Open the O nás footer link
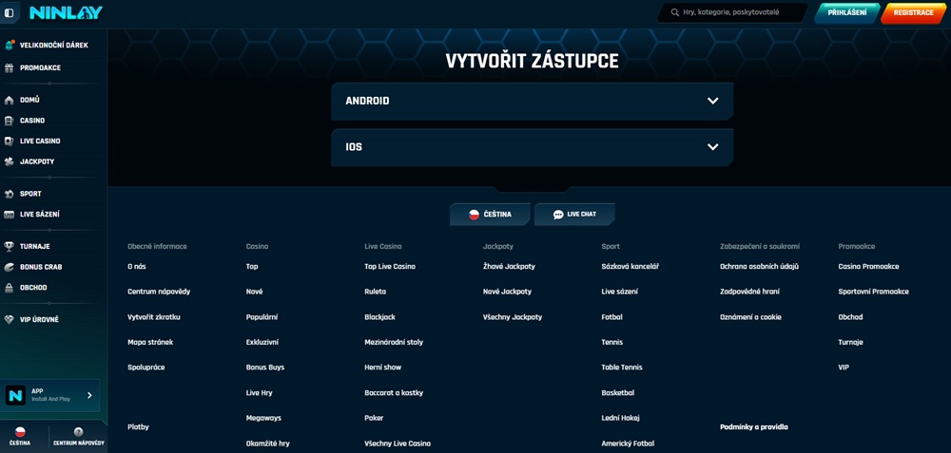The height and width of the screenshot is (453, 951). pos(136,267)
